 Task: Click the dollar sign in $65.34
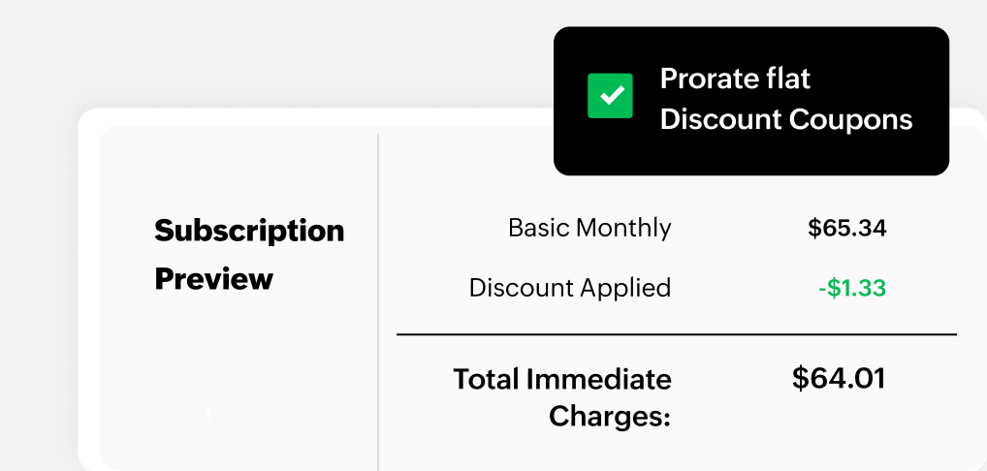tap(814, 228)
